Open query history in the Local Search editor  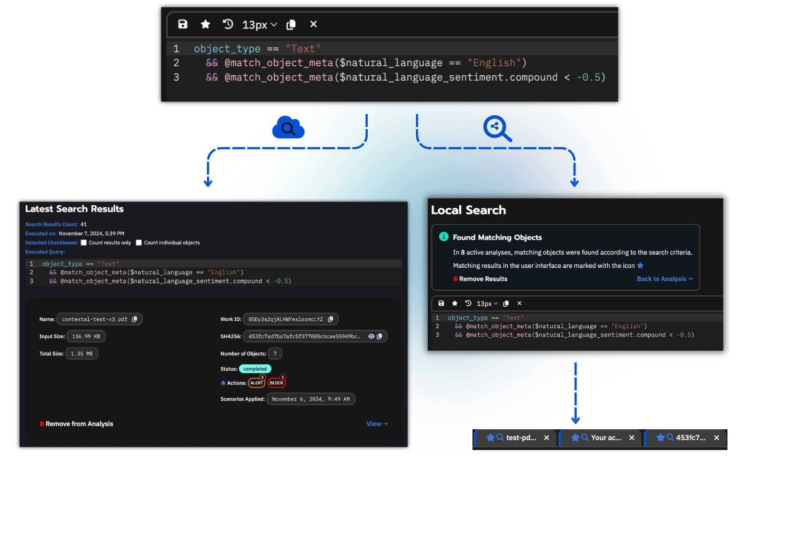pos(468,303)
